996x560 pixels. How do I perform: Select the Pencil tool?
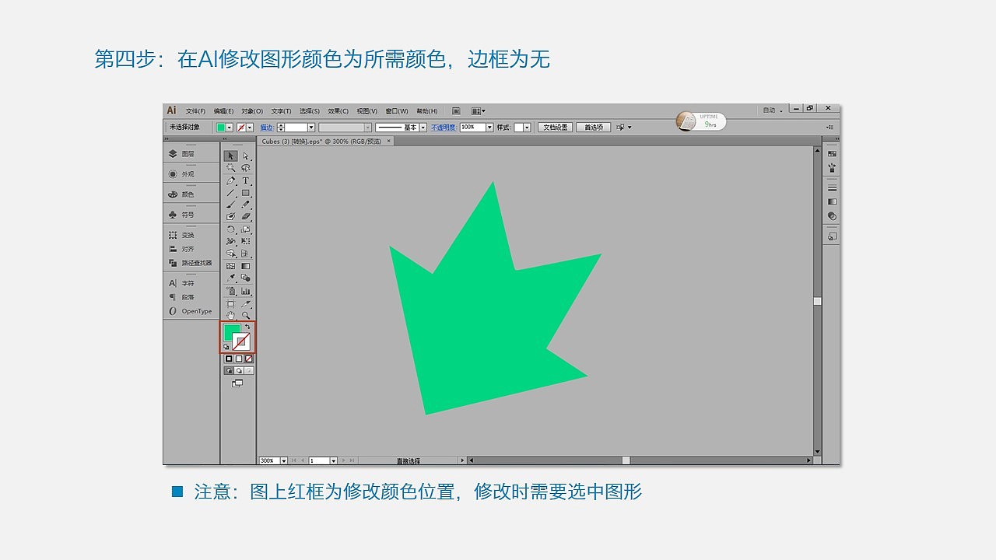point(246,205)
